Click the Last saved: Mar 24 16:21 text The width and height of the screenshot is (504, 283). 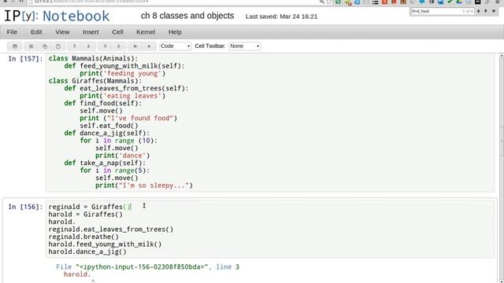(281, 17)
